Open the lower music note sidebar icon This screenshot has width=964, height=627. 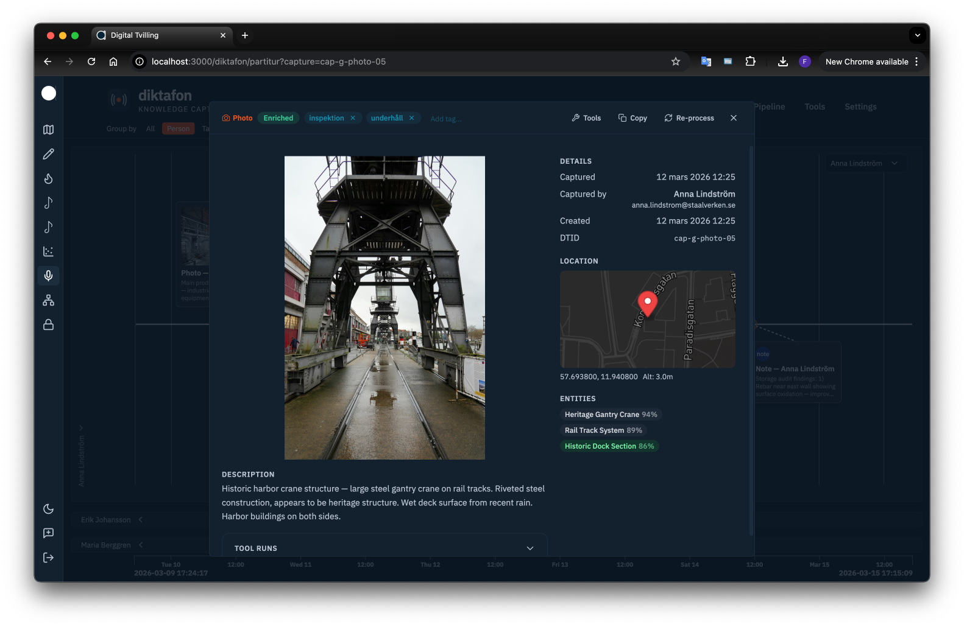49,227
